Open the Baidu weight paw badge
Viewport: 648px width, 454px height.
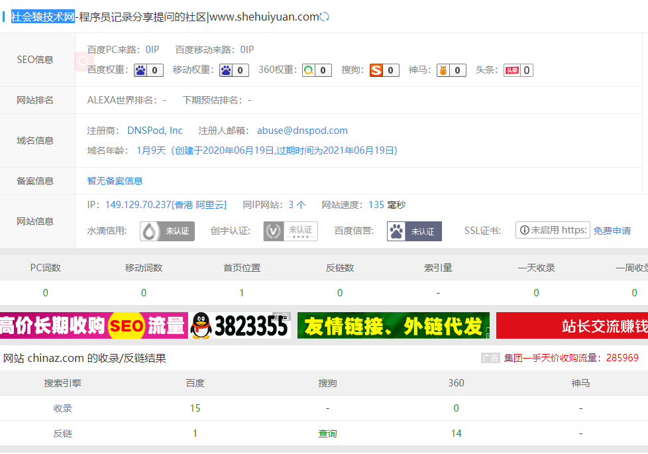(x=149, y=70)
